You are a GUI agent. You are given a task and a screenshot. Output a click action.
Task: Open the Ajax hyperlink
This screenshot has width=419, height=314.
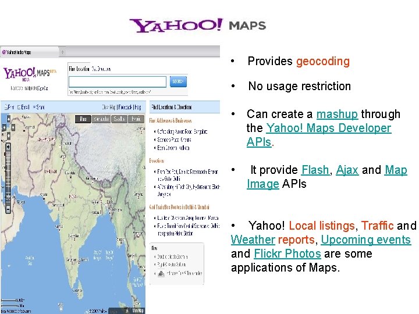coord(347,170)
